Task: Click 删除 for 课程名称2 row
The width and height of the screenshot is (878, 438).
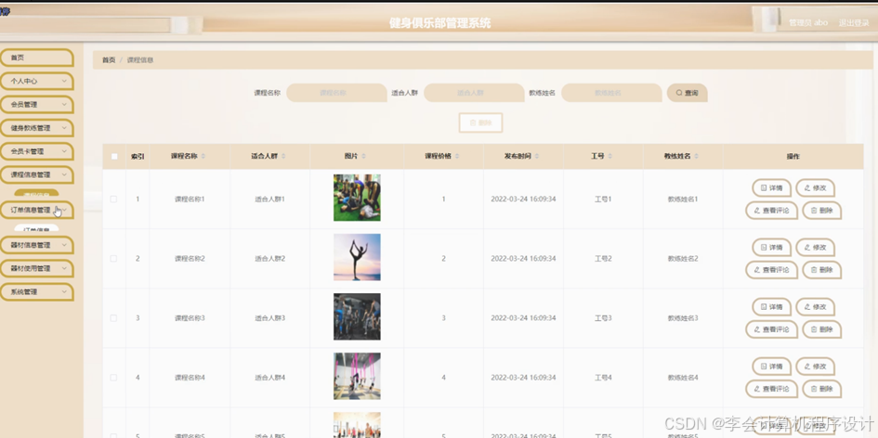Action: coord(821,270)
